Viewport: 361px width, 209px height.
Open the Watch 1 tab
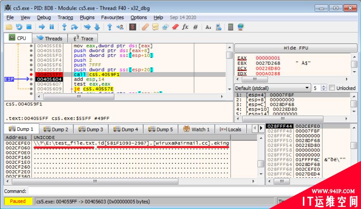[196, 129]
